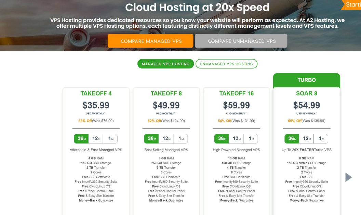Select 12 month term for Takeoff 4

pos(96,139)
